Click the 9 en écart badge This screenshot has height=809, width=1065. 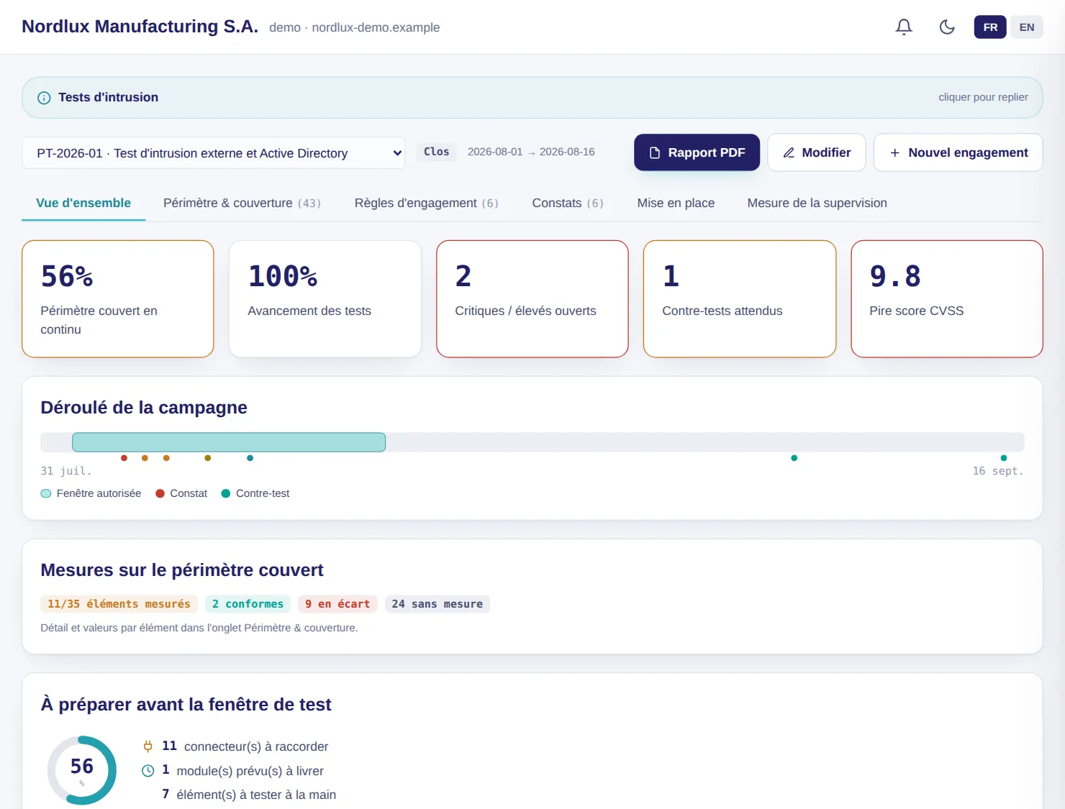click(x=337, y=604)
